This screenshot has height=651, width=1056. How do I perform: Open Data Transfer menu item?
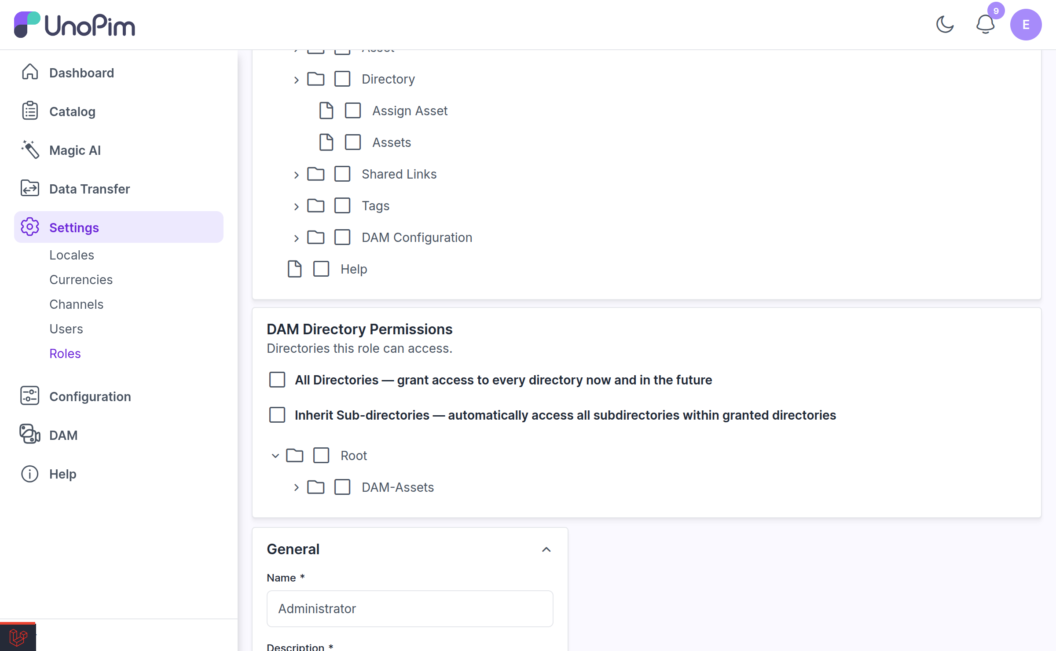90,189
